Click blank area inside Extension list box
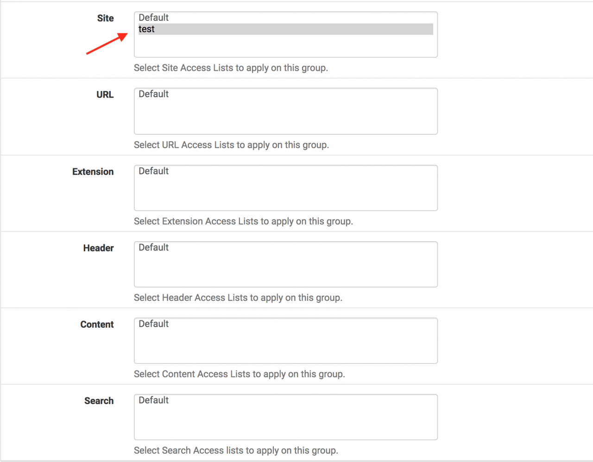This screenshot has height=462, width=593. [285, 194]
